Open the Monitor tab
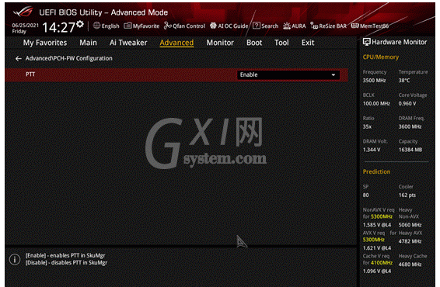The width and height of the screenshot is (440, 287). pos(220,43)
